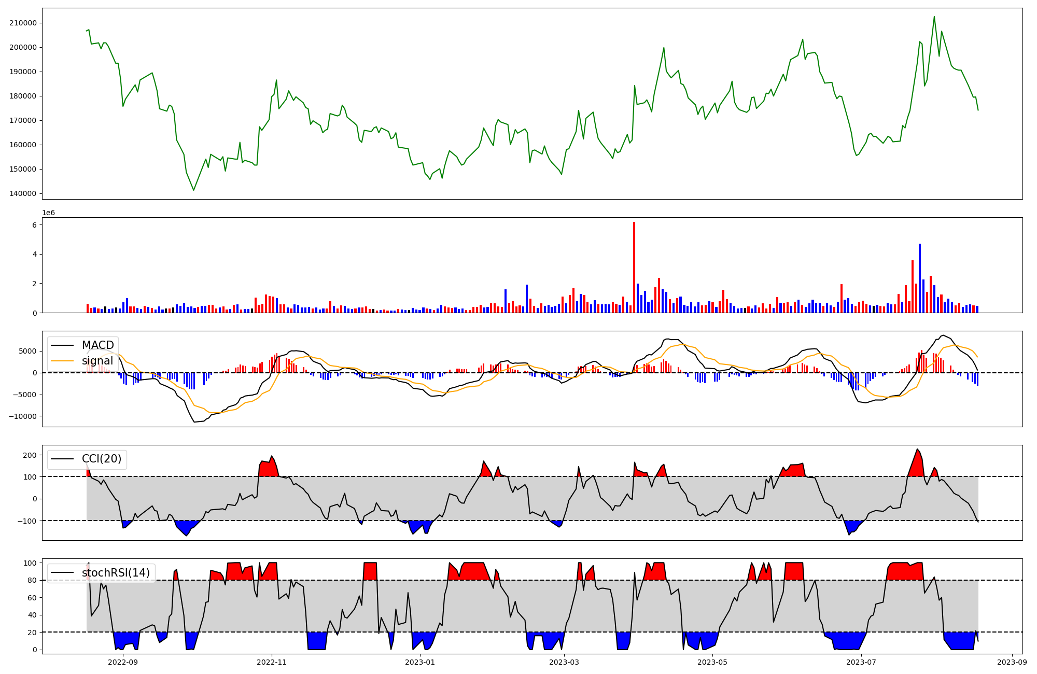1037x674 pixels.
Task: Click the signal legend text
Action: [97, 361]
